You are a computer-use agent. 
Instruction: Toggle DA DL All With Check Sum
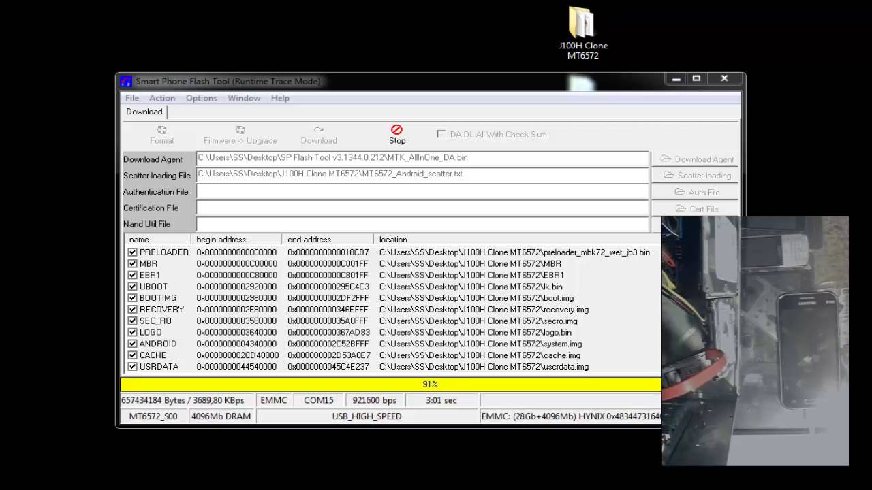point(441,134)
